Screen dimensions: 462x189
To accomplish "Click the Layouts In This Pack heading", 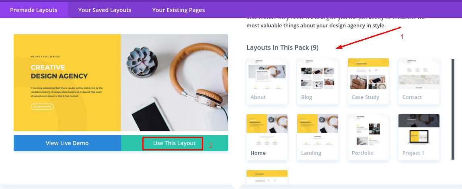I will coord(283,47).
